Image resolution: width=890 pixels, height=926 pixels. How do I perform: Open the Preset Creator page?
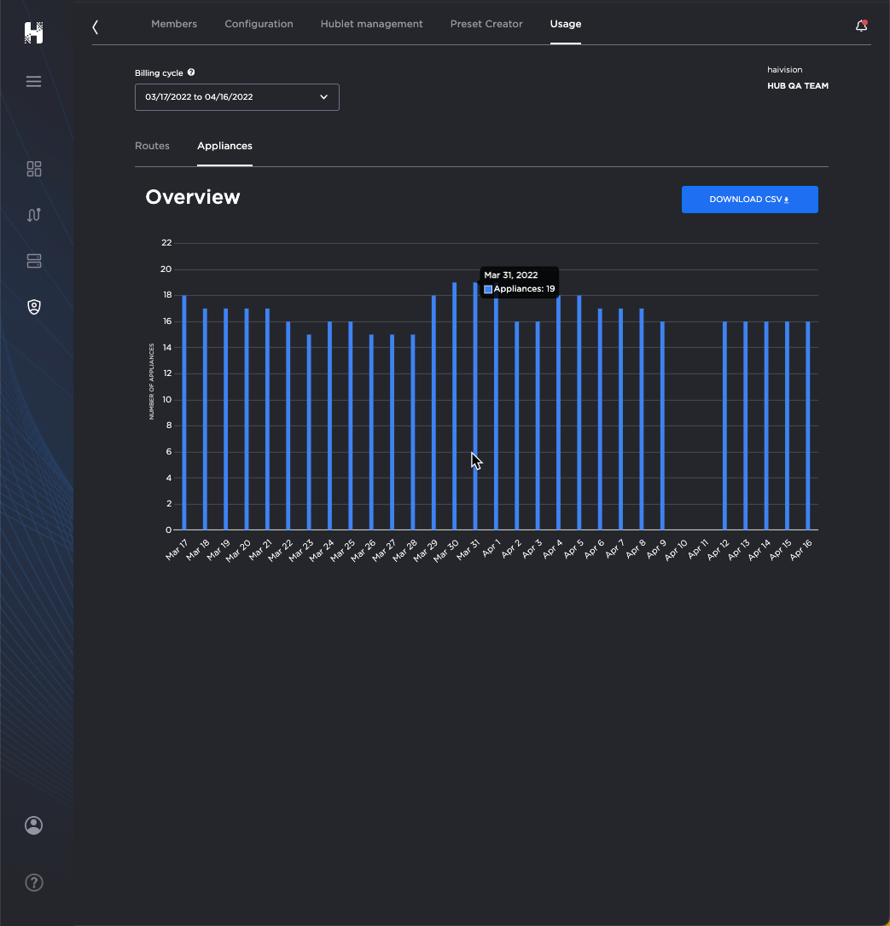pyautogui.click(x=486, y=24)
